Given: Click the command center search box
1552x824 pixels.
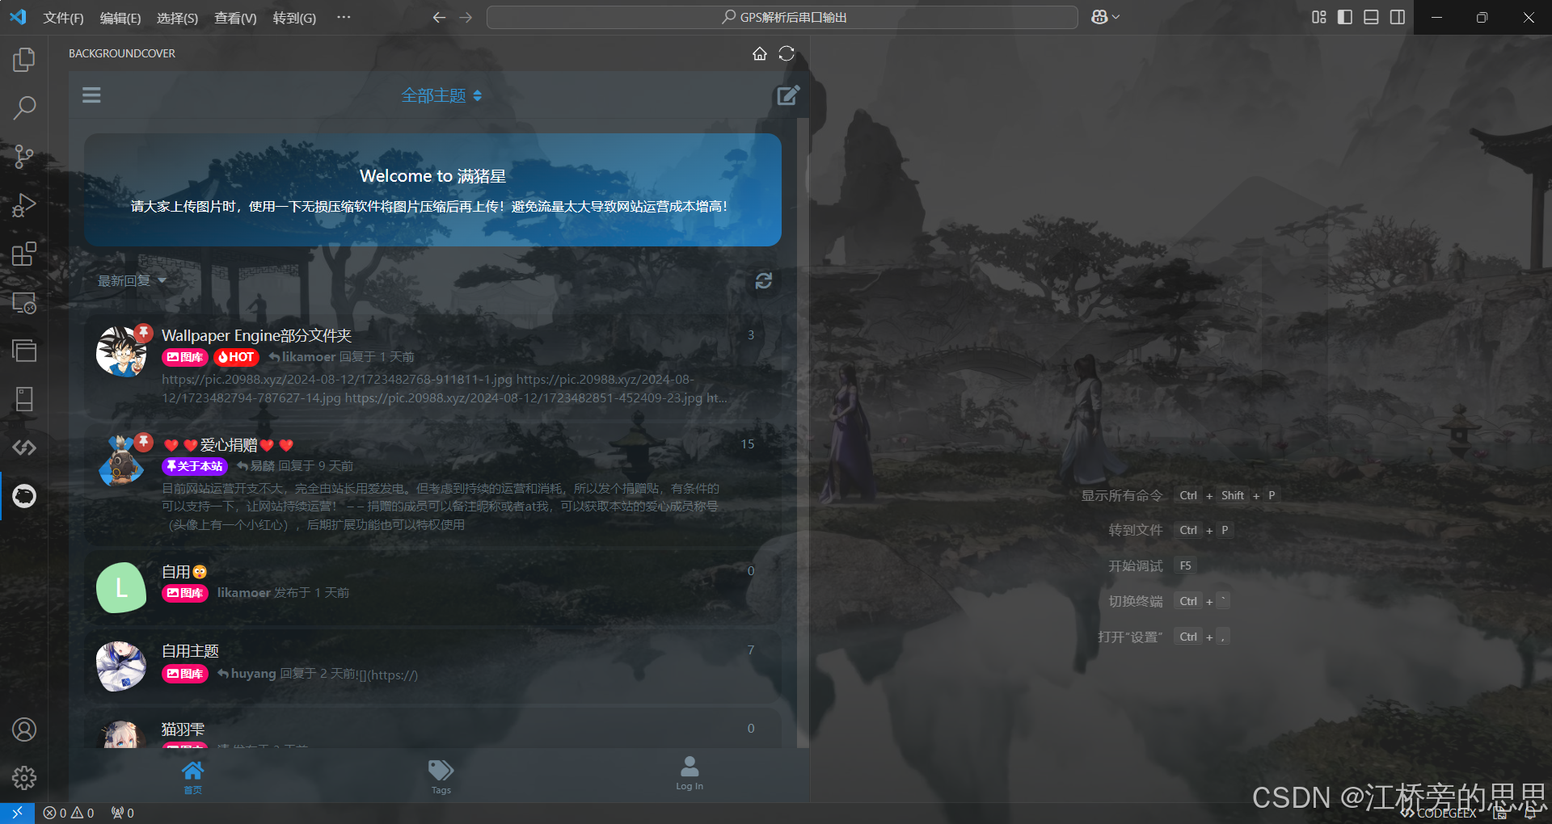Looking at the screenshot, I should pos(782,17).
